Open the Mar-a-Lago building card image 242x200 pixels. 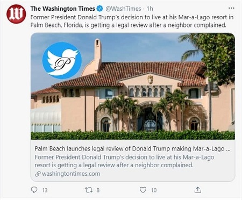[x=133, y=87]
